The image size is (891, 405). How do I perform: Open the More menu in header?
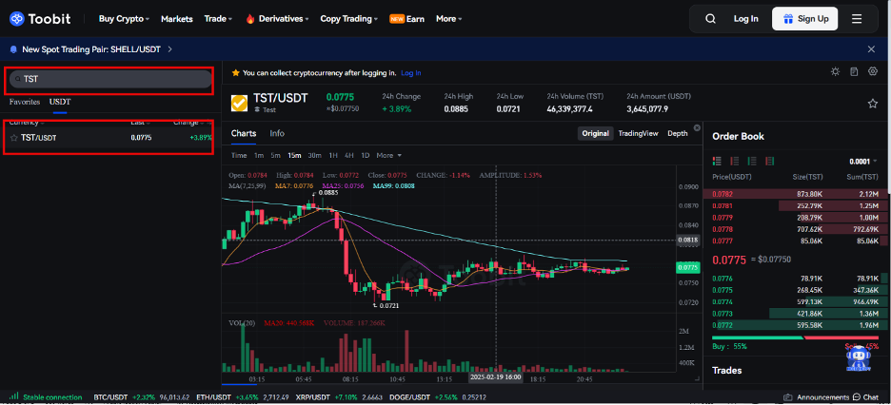click(449, 19)
